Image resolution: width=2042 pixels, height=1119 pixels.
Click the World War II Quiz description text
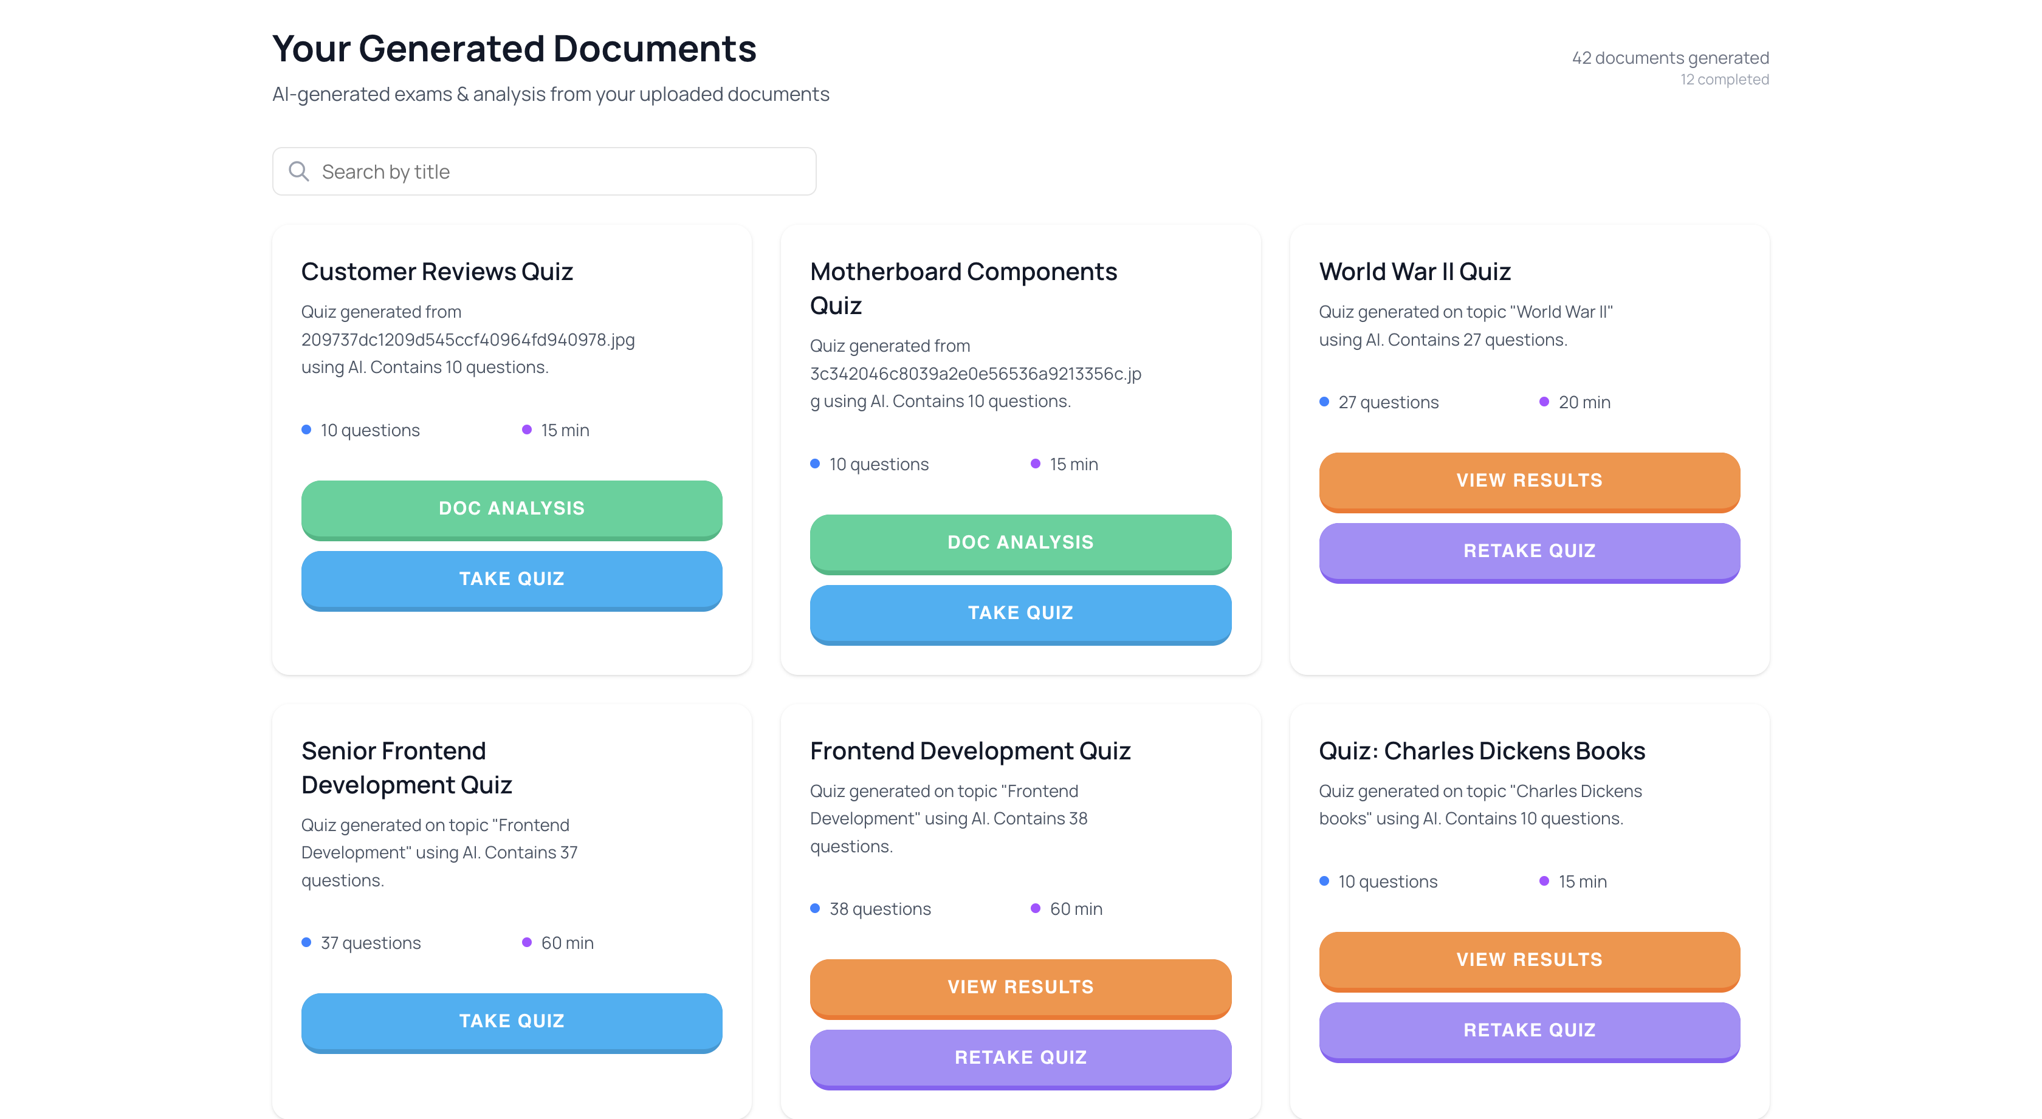point(1466,326)
